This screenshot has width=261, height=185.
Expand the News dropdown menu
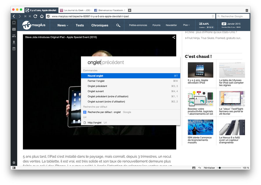coord(63,25)
